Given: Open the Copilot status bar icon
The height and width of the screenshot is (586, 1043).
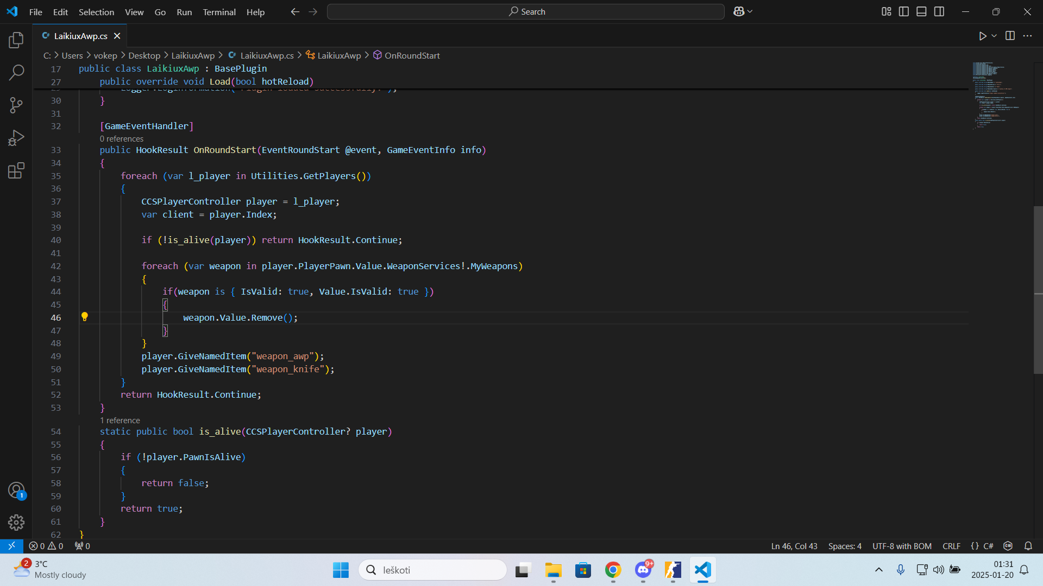Looking at the screenshot, I should click(x=1008, y=546).
